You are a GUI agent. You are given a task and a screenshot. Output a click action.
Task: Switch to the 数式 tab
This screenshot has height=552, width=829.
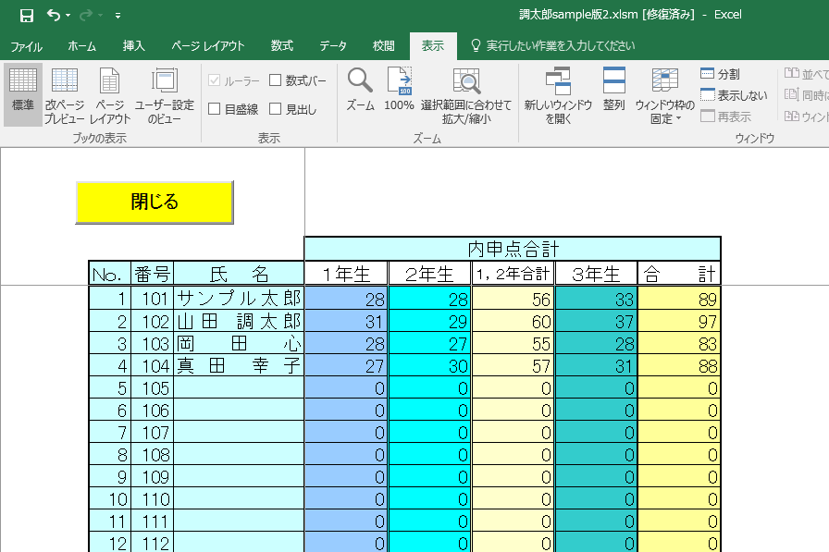click(282, 46)
